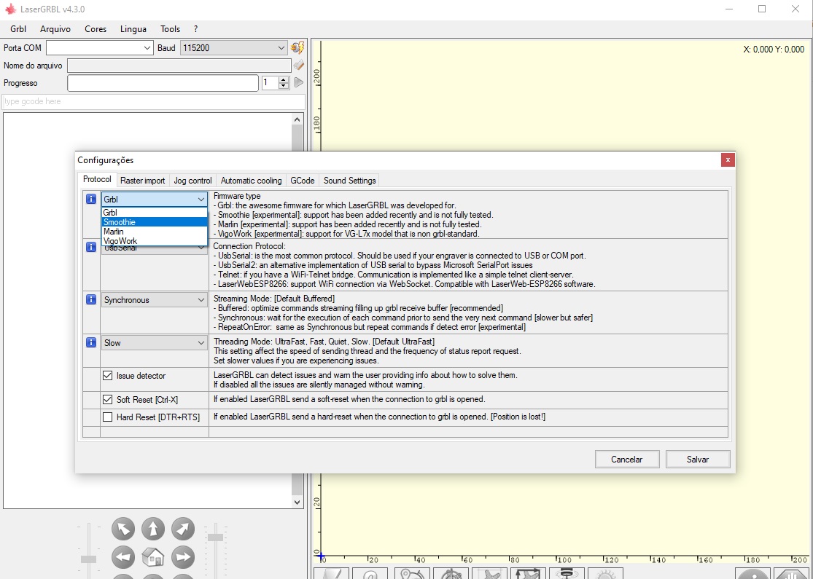
Task: Click the Salvar button
Action: 698,460
